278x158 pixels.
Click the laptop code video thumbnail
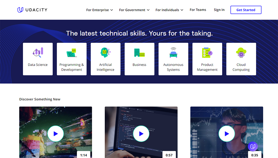(x=141, y=132)
